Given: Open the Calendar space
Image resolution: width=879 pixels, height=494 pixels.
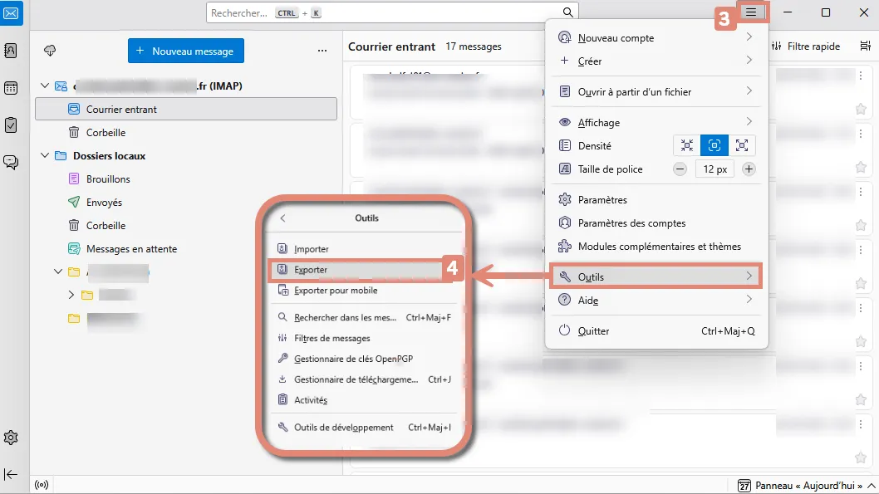Looking at the screenshot, I should coord(11,88).
